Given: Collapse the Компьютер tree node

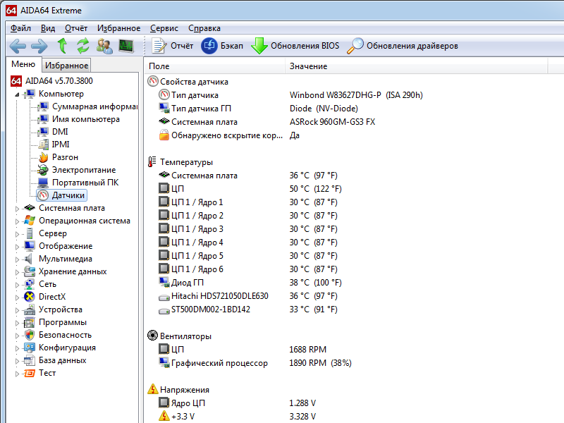Looking at the screenshot, I should [x=17, y=94].
